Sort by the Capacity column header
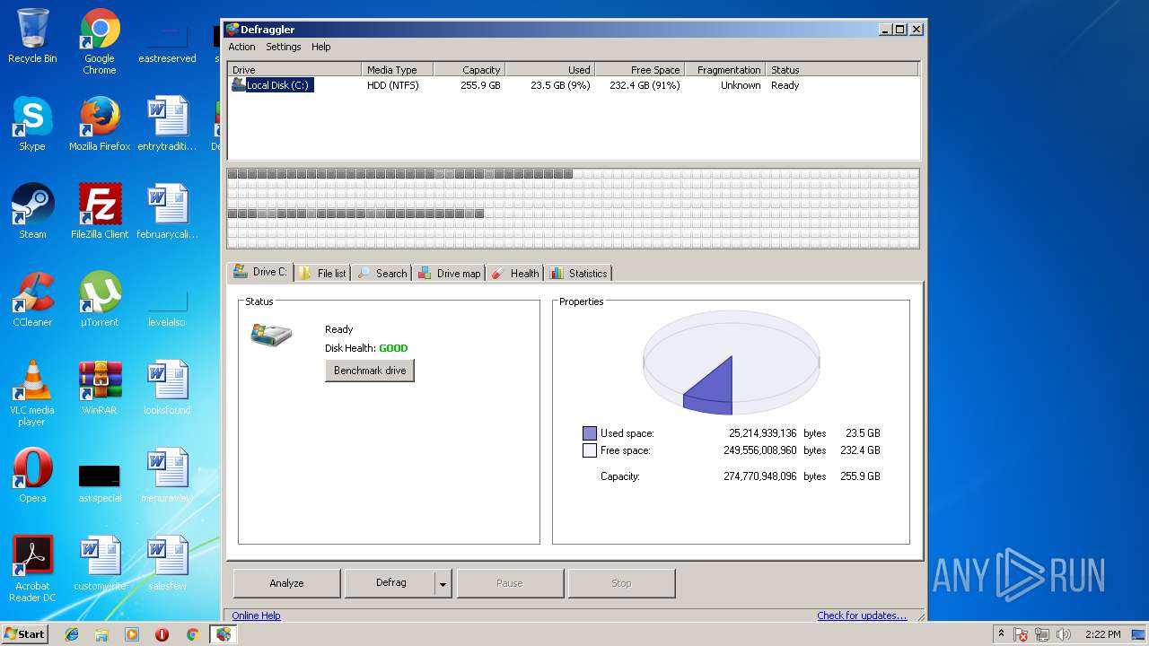The image size is (1149, 646). [469, 69]
